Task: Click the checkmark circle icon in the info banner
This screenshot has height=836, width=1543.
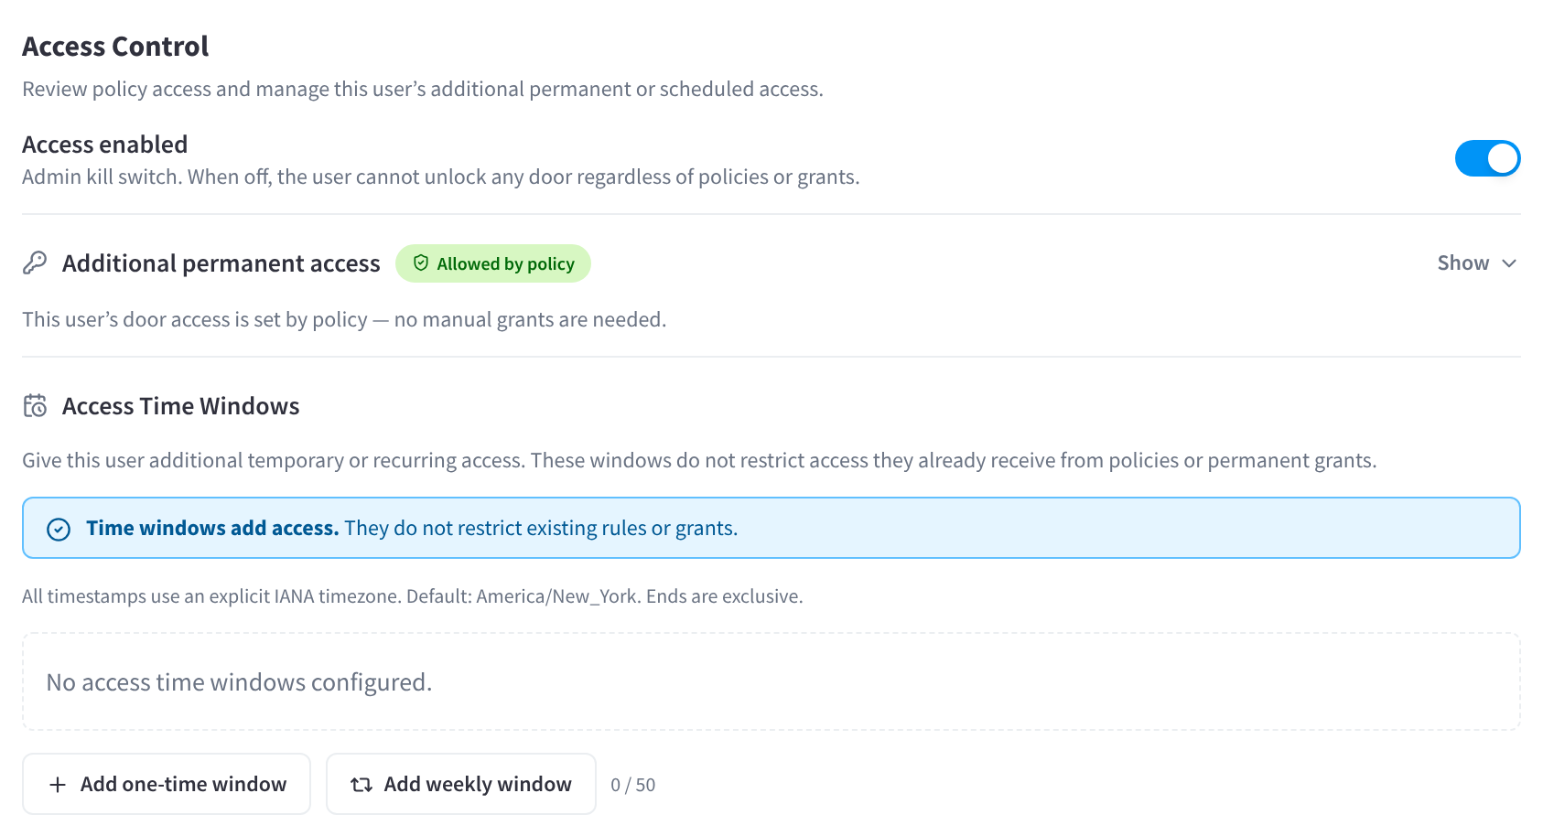Action: tap(59, 530)
